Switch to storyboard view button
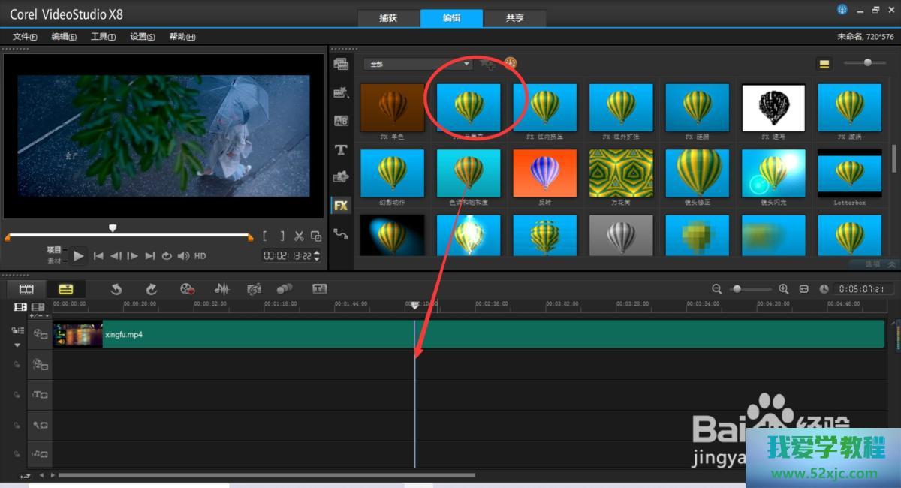This screenshot has height=488, width=901. click(26, 289)
